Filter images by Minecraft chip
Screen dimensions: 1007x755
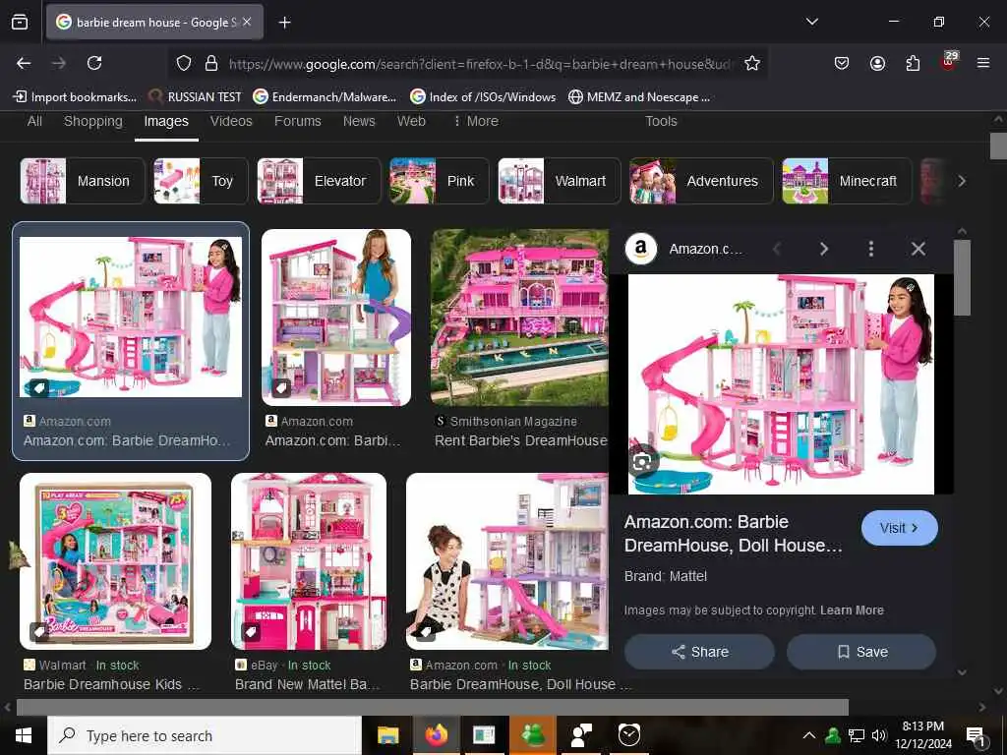(x=847, y=181)
